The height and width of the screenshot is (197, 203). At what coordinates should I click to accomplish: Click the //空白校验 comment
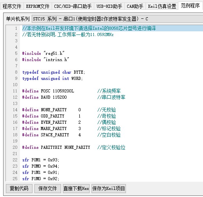click(109, 135)
